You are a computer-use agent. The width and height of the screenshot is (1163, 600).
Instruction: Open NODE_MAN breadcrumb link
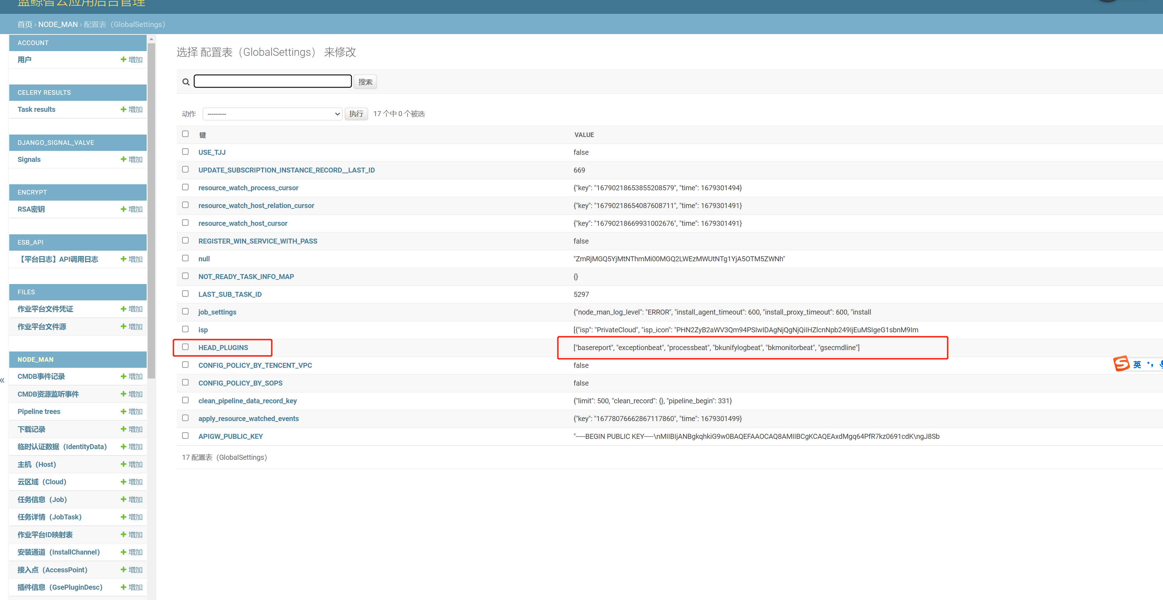(58, 24)
